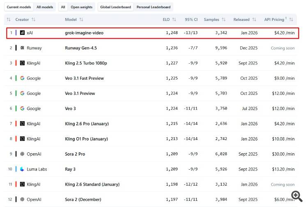The image size is (308, 207).
Task: Select Sora 2 (December) model name
Action: click(83, 199)
